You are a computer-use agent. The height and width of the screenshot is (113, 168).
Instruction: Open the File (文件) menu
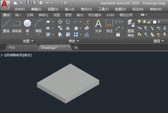pyautogui.click(x=19, y=9)
